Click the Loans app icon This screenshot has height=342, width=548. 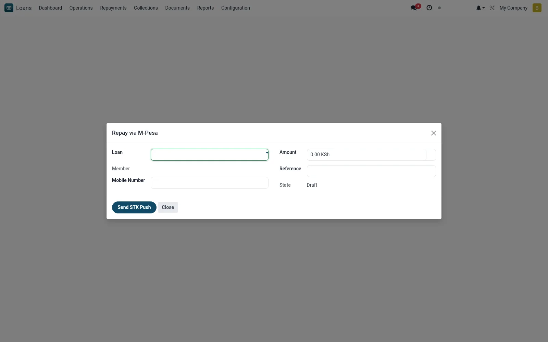click(x=9, y=8)
